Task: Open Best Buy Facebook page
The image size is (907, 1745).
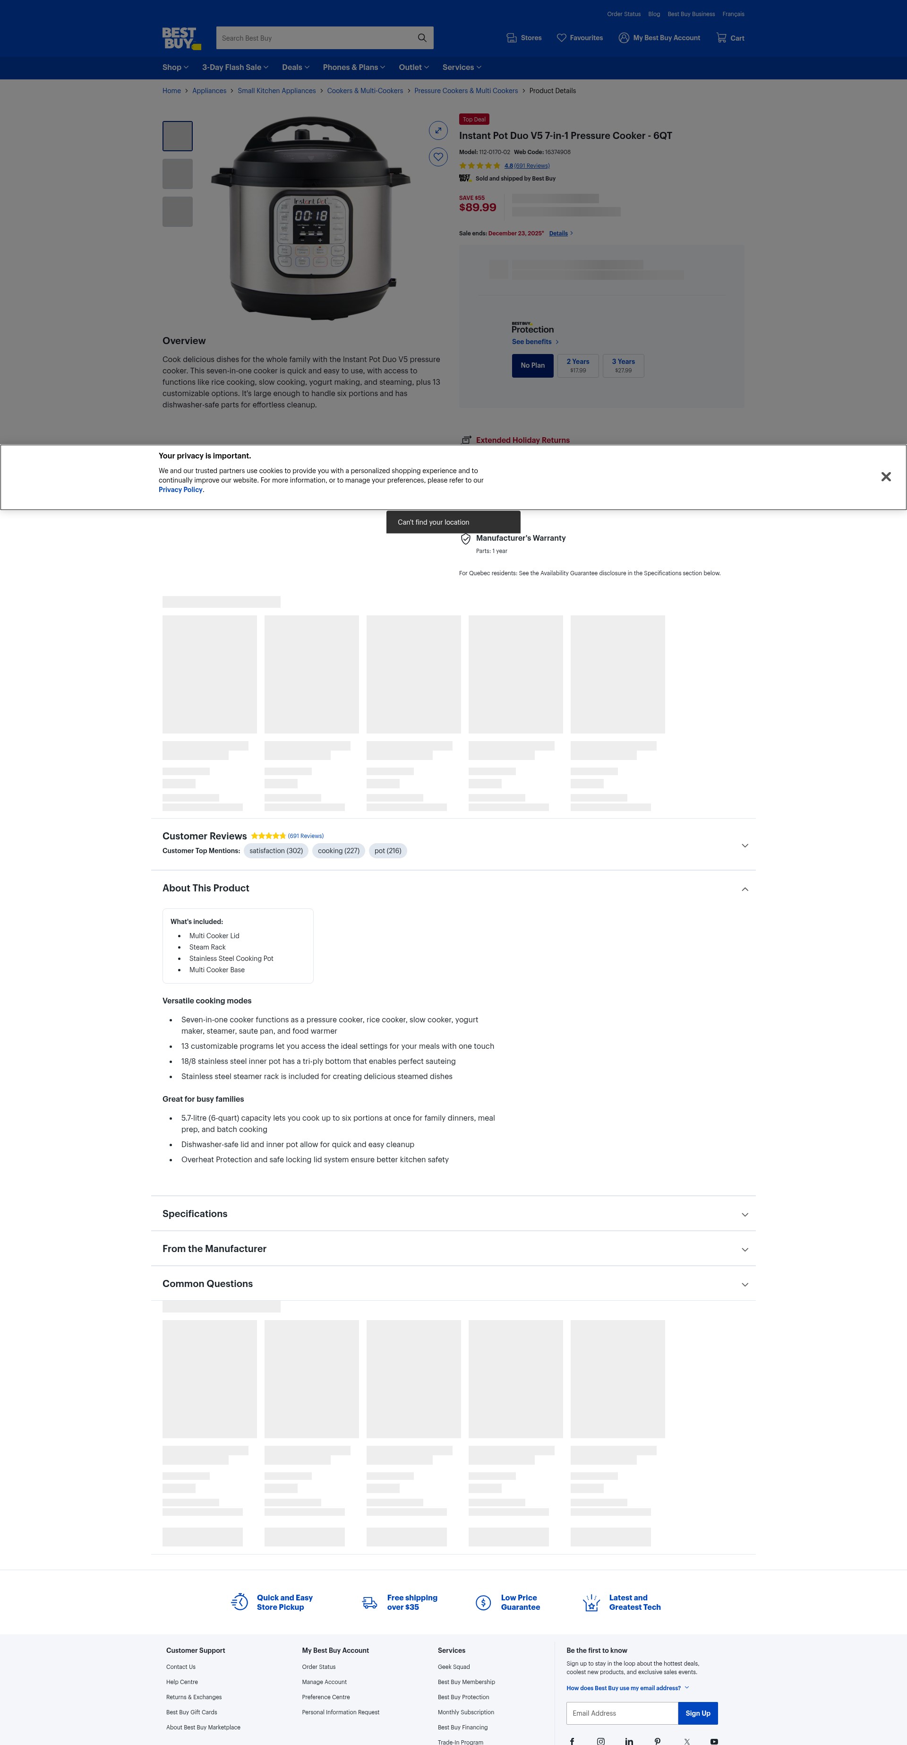Action: (x=572, y=1741)
